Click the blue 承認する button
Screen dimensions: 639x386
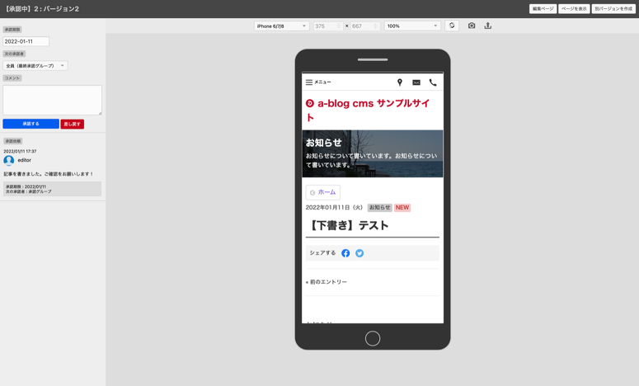(x=31, y=124)
